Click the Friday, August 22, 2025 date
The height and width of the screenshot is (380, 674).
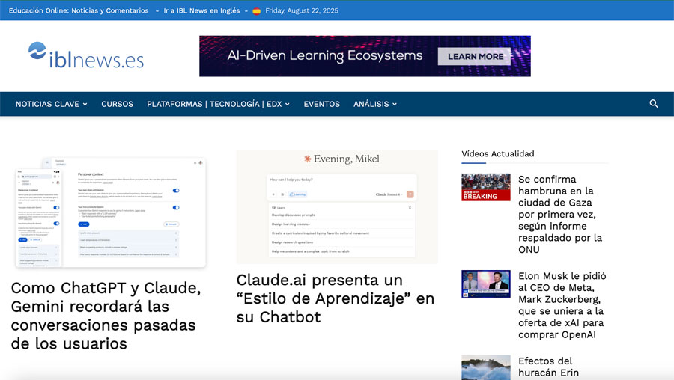[302, 10]
